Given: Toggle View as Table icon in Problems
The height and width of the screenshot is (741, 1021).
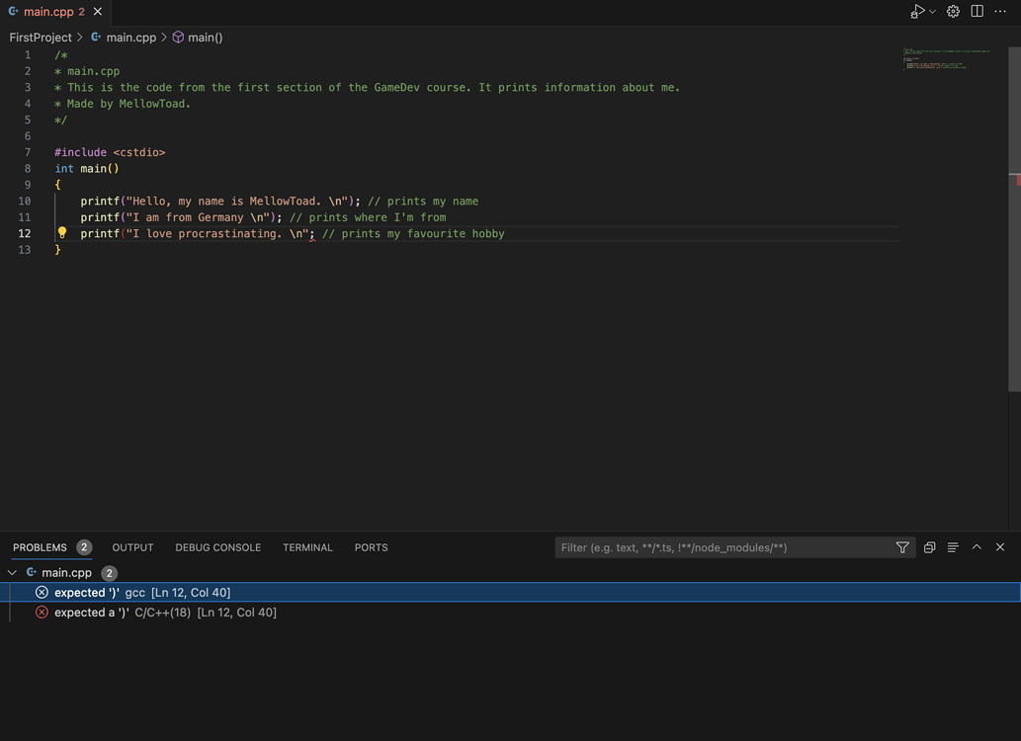Looking at the screenshot, I should click(953, 547).
